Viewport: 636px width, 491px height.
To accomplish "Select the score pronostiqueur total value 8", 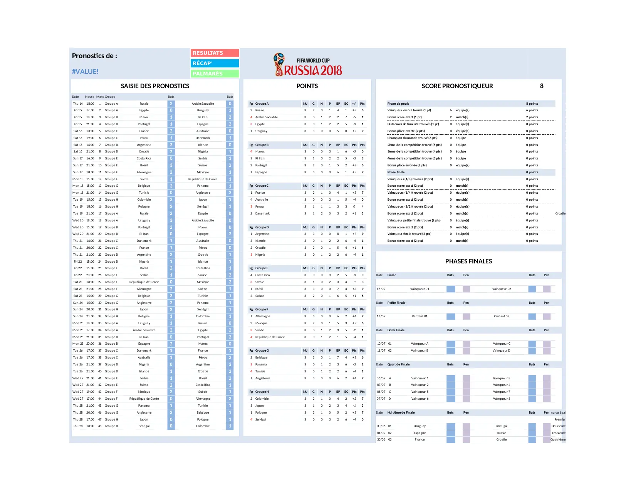I will click(x=541, y=86).
